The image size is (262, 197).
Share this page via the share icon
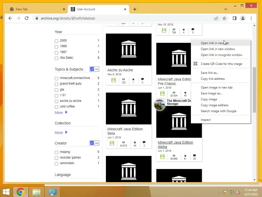[x=216, y=18]
